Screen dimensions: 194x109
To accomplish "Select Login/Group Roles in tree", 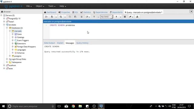I will [x=18, y=59].
